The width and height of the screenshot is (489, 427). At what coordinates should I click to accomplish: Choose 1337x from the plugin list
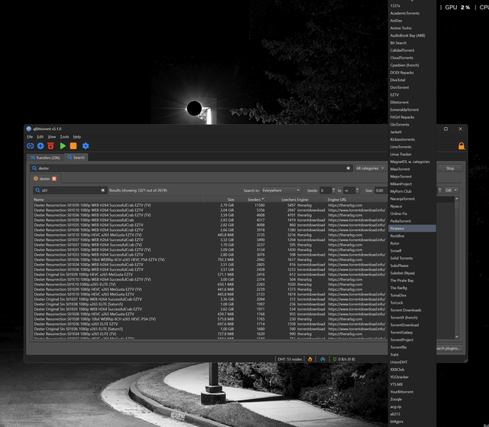click(412, 6)
